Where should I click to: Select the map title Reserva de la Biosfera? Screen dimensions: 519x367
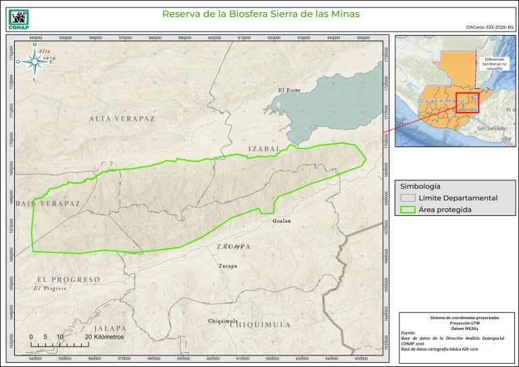tap(261, 13)
